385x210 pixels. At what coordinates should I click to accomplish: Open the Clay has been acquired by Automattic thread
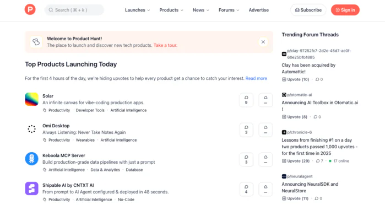coord(308,68)
